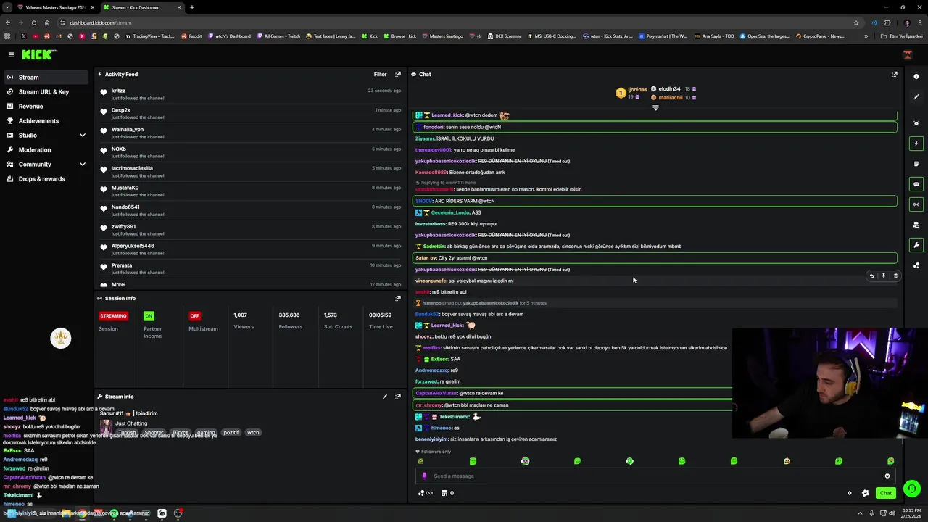The width and height of the screenshot is (928, 522).
Task: Open the Moderation page
Action: [x=46, y=149]
